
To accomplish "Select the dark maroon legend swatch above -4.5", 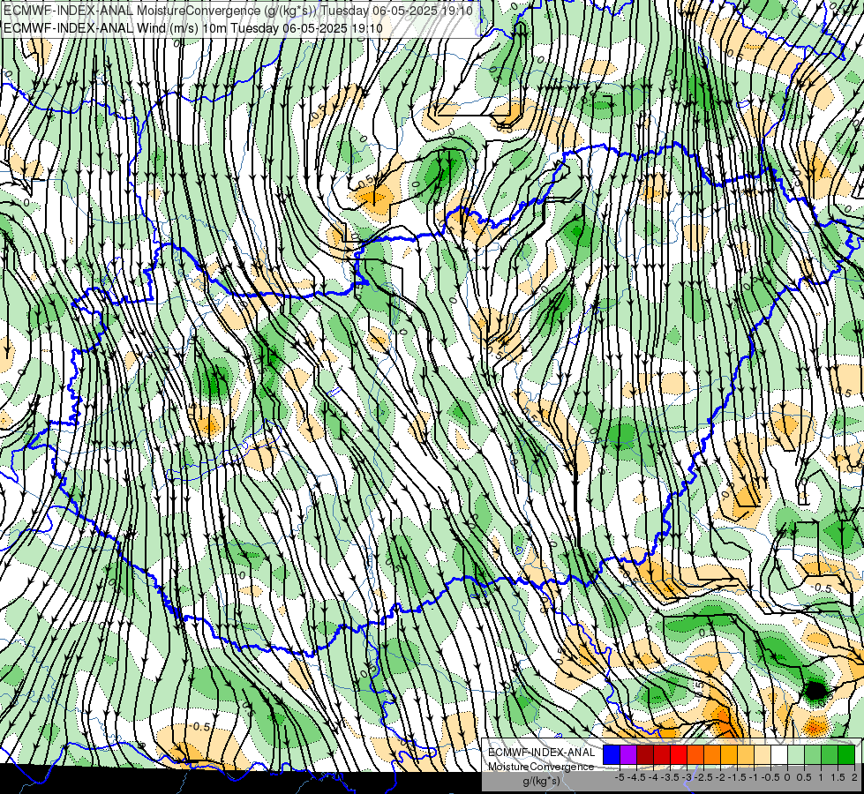I will point(645,754).
